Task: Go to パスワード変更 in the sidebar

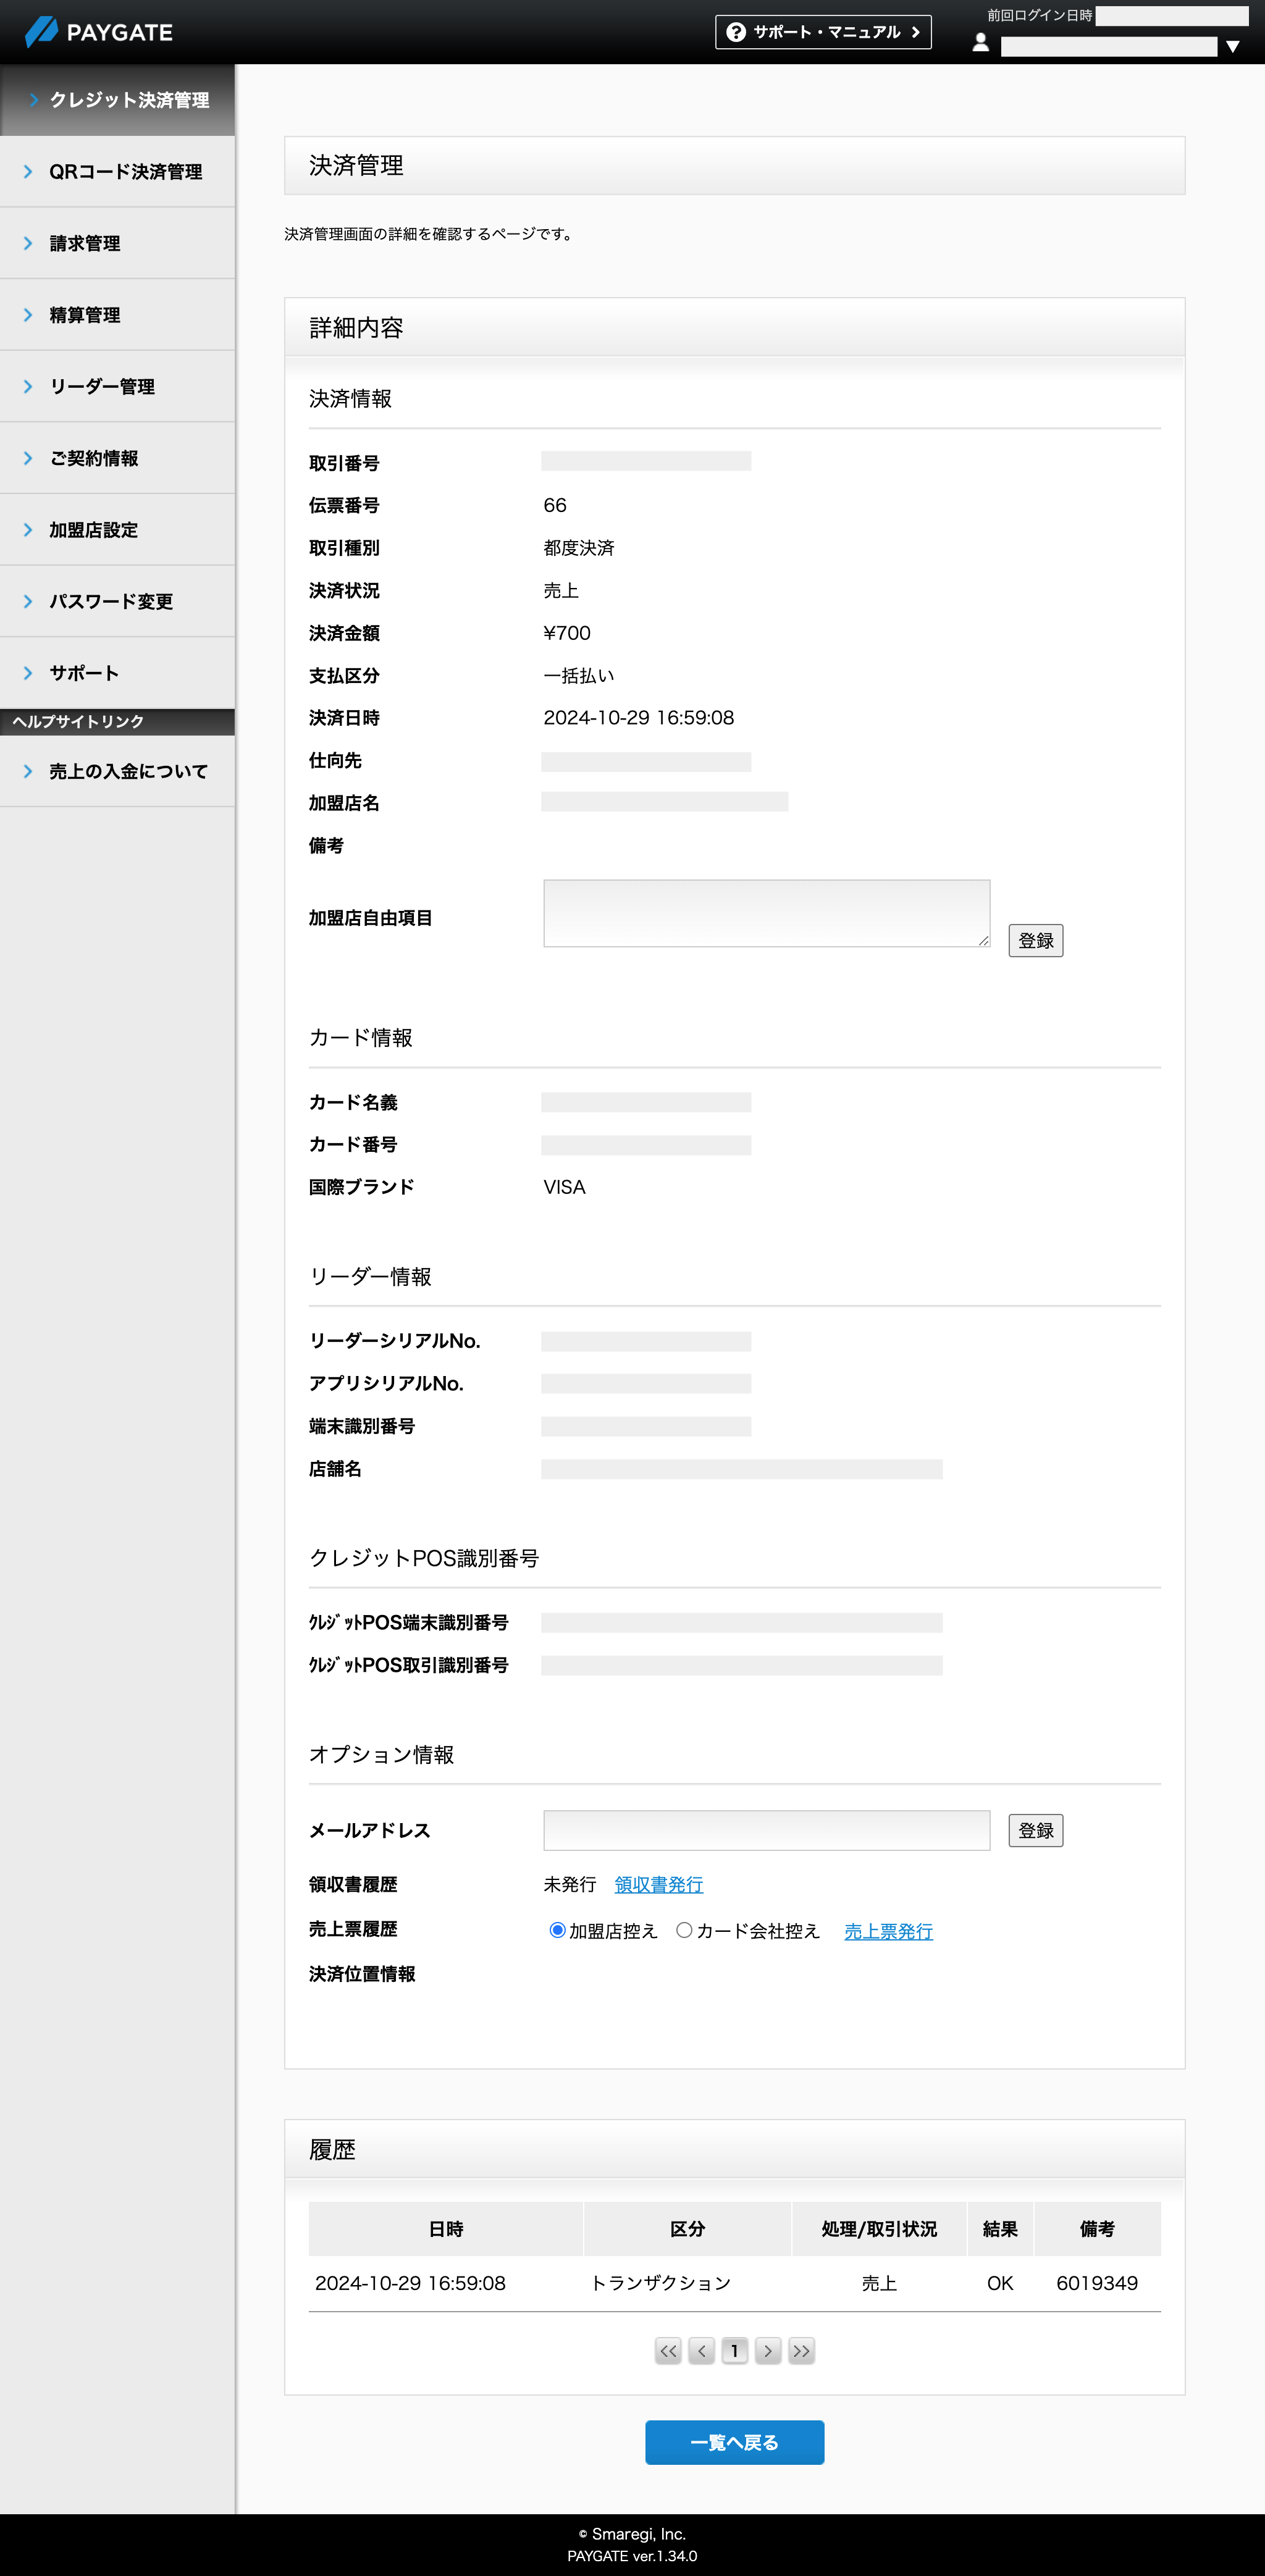Action: [x=117, y=601]
